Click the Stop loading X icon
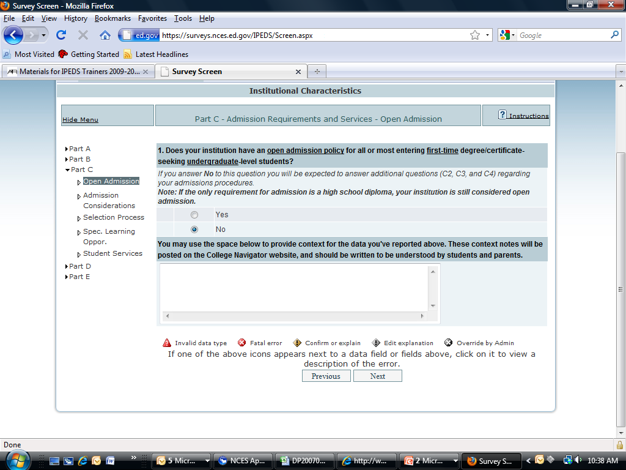This screenshot has width=626, height=470. [x=83, y=35]
